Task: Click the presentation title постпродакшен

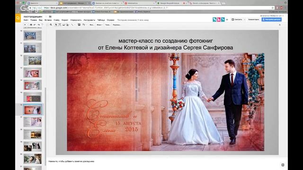Action: point(33,17)
